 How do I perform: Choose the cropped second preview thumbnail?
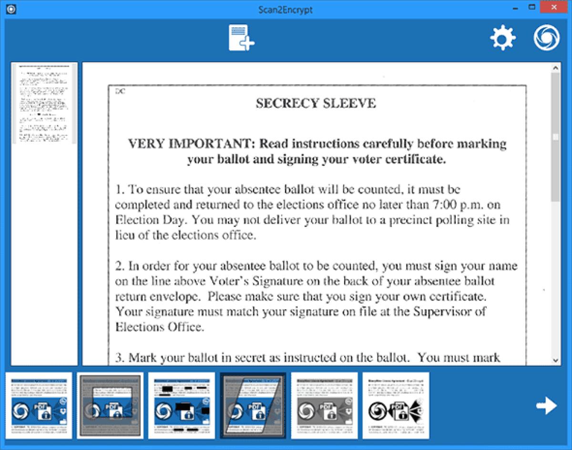click(111, 405)
